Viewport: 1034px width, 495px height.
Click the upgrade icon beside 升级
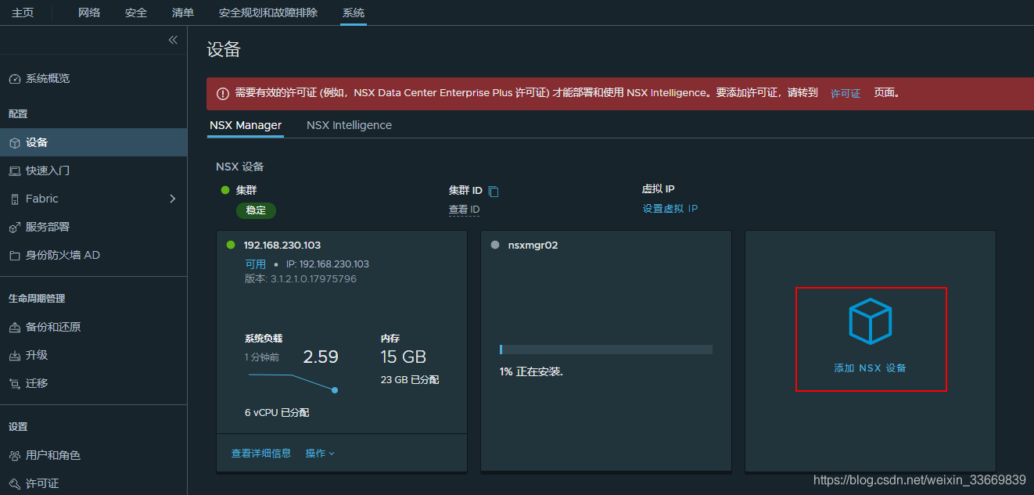tap(14, 356)
